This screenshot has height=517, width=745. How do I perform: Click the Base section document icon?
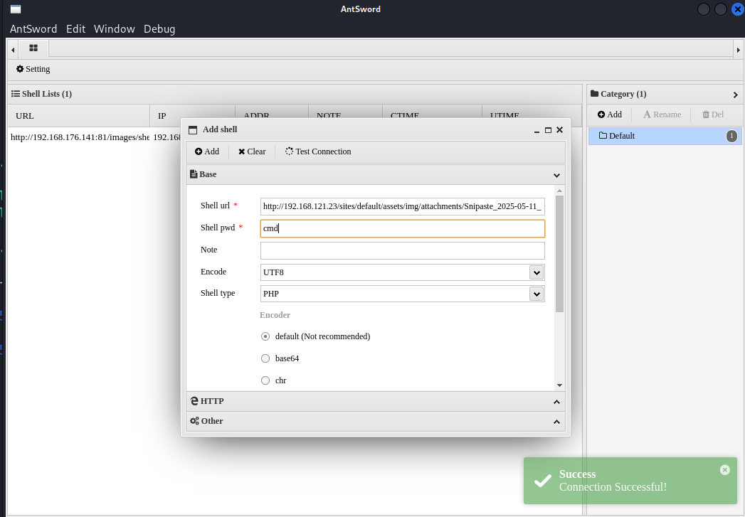(194, 174)
